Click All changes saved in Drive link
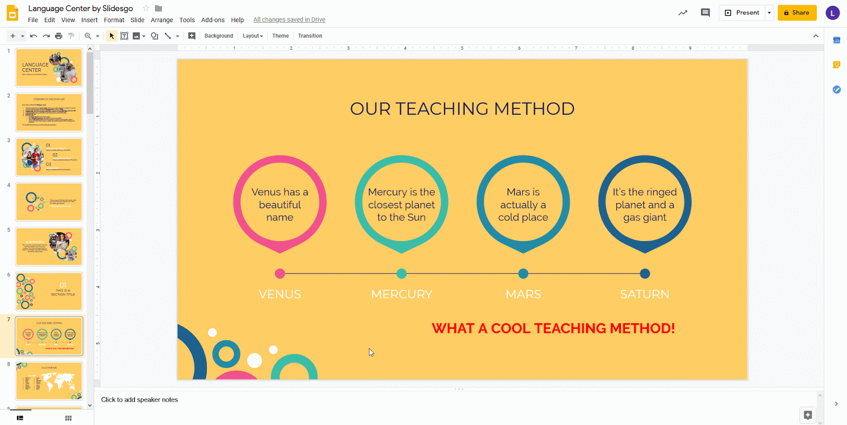The width and height of the screenshot is (847, 425). pyautogui.click(x=289, y=20)
